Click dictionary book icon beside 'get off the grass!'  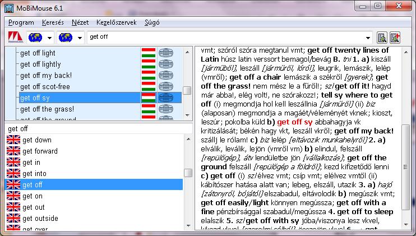[x=166, y=109]
